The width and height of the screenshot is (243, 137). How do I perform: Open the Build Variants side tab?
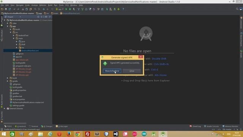click(2, 101)
